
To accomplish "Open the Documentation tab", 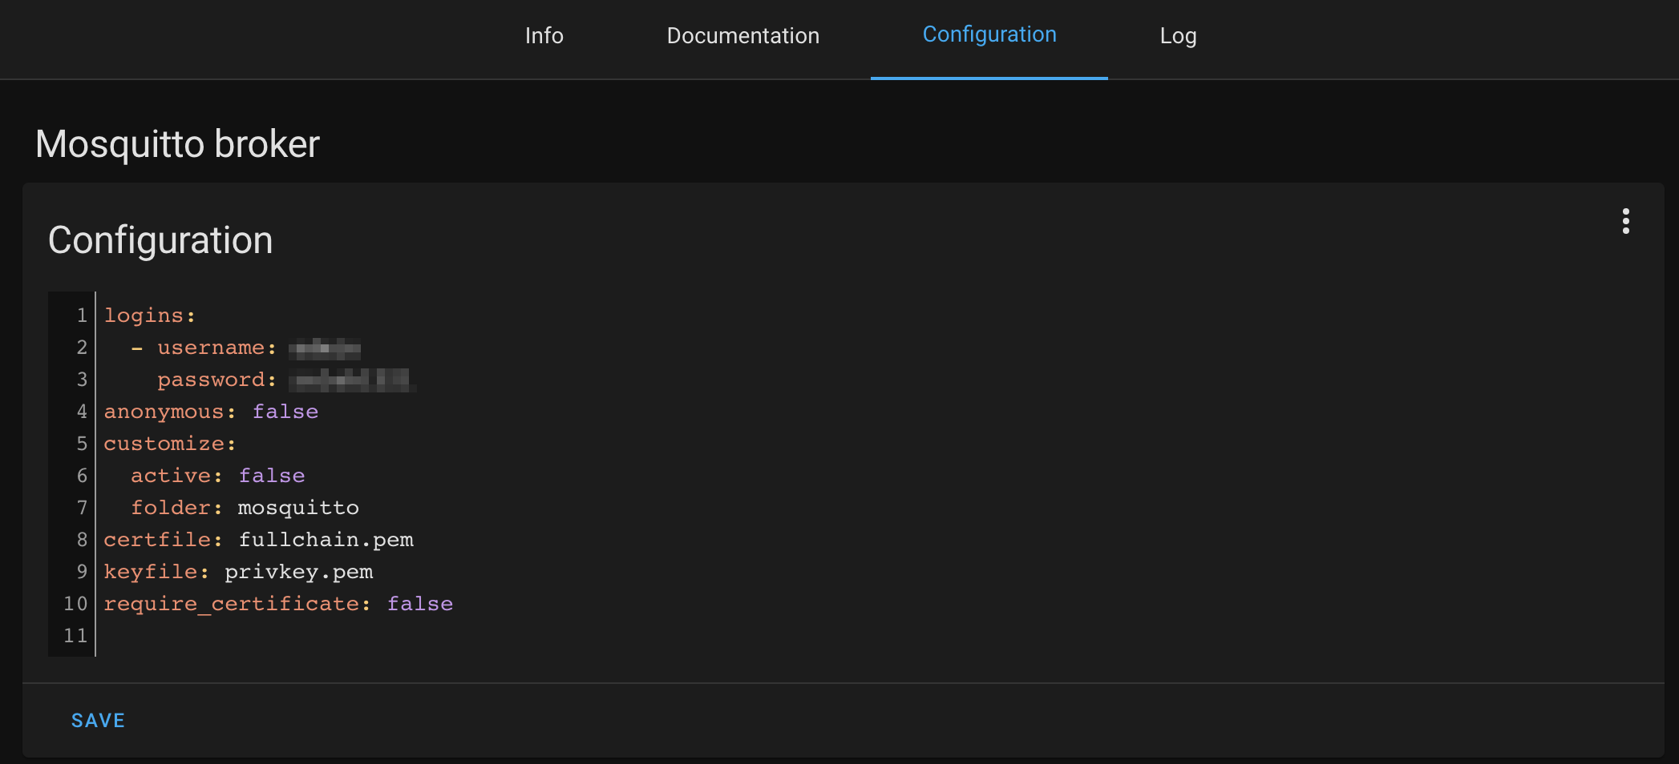I will (x=742, y=36).
